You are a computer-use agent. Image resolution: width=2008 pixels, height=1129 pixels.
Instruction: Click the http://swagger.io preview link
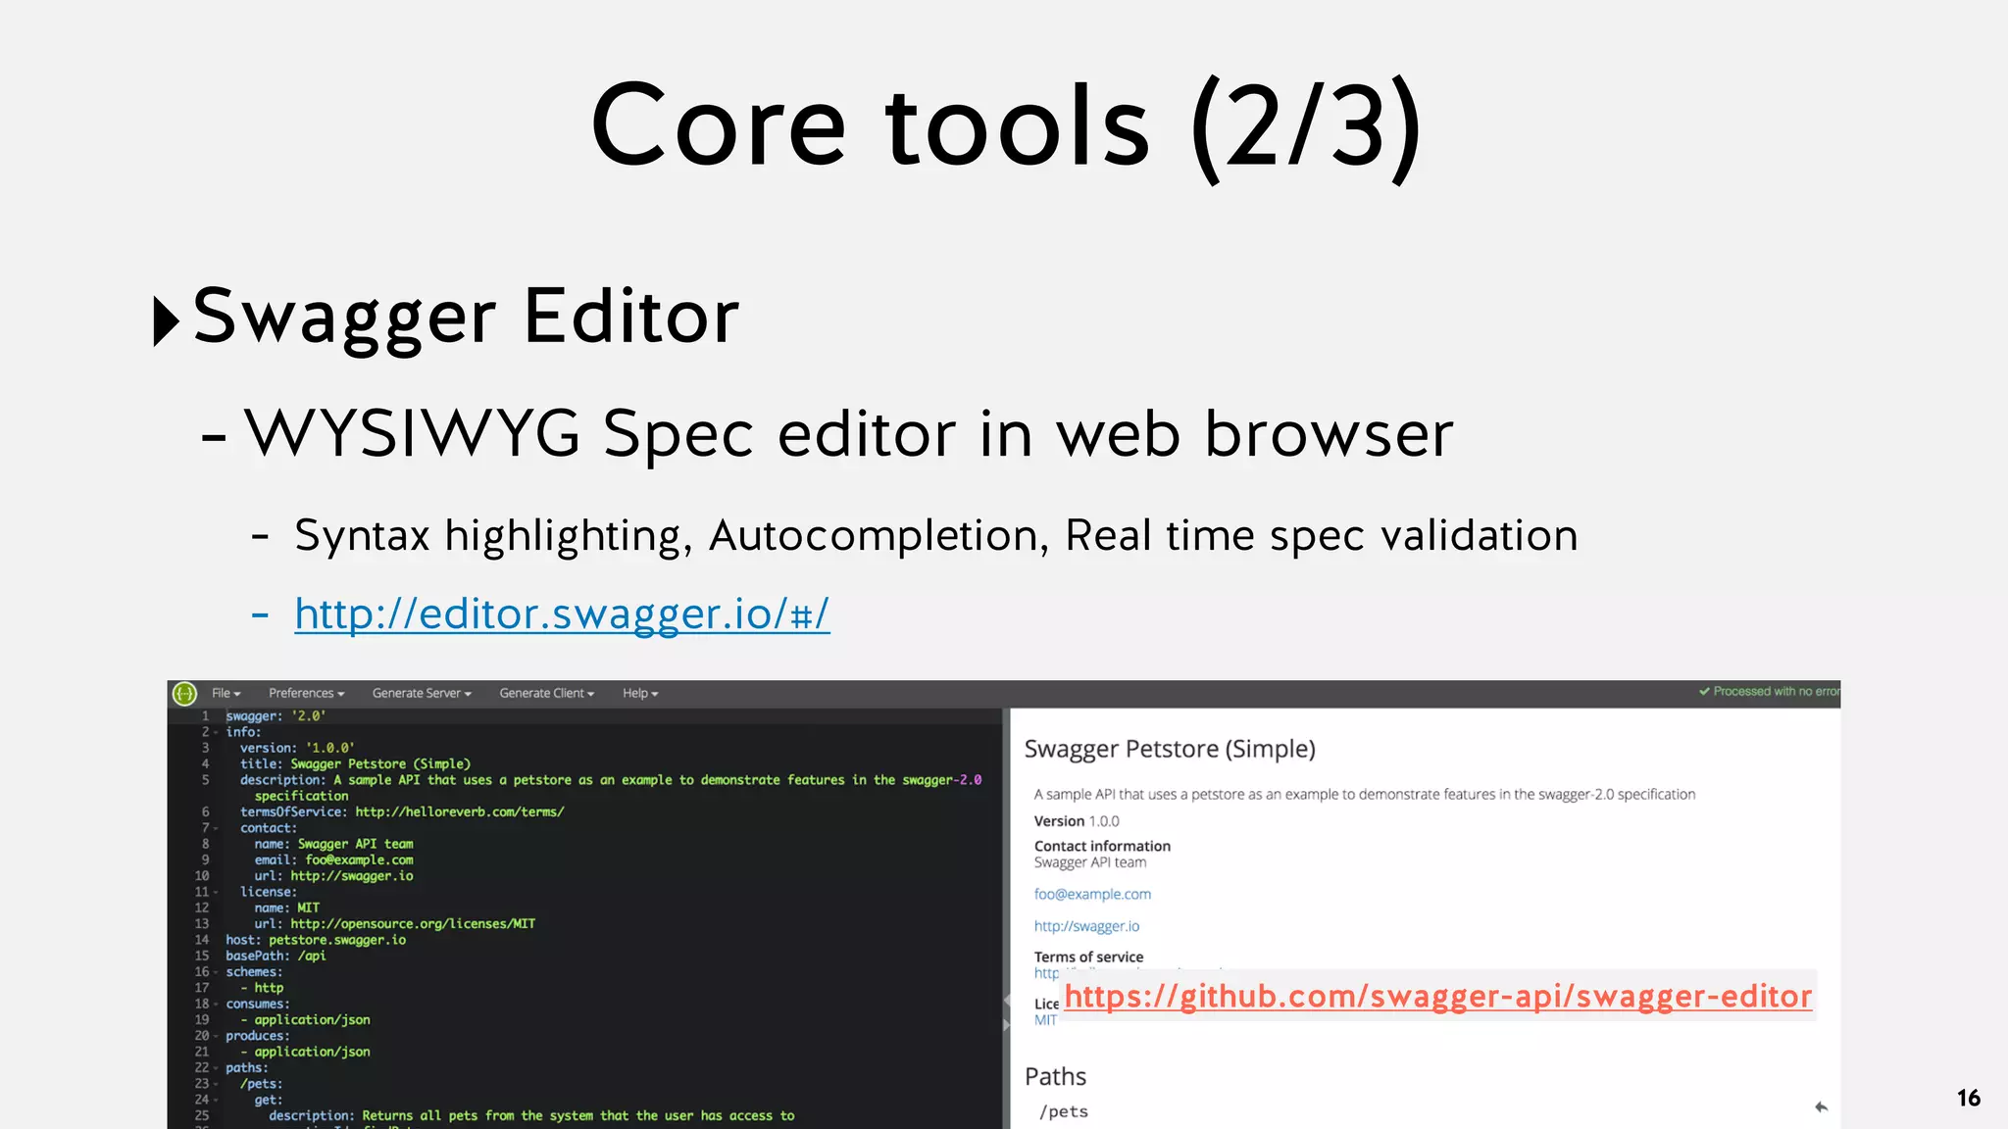coord(1086,926)
